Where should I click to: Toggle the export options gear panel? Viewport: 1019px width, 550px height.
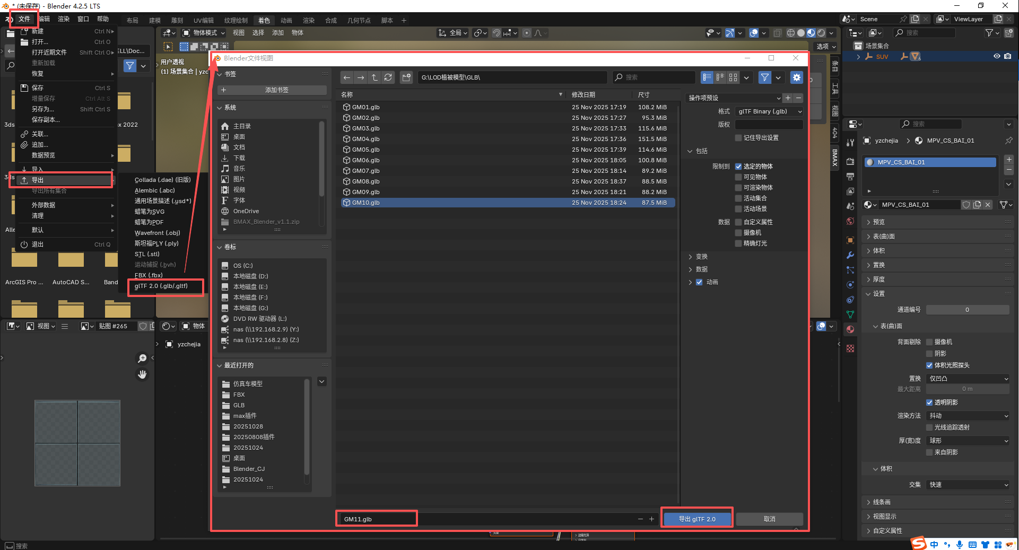(796, 77)
